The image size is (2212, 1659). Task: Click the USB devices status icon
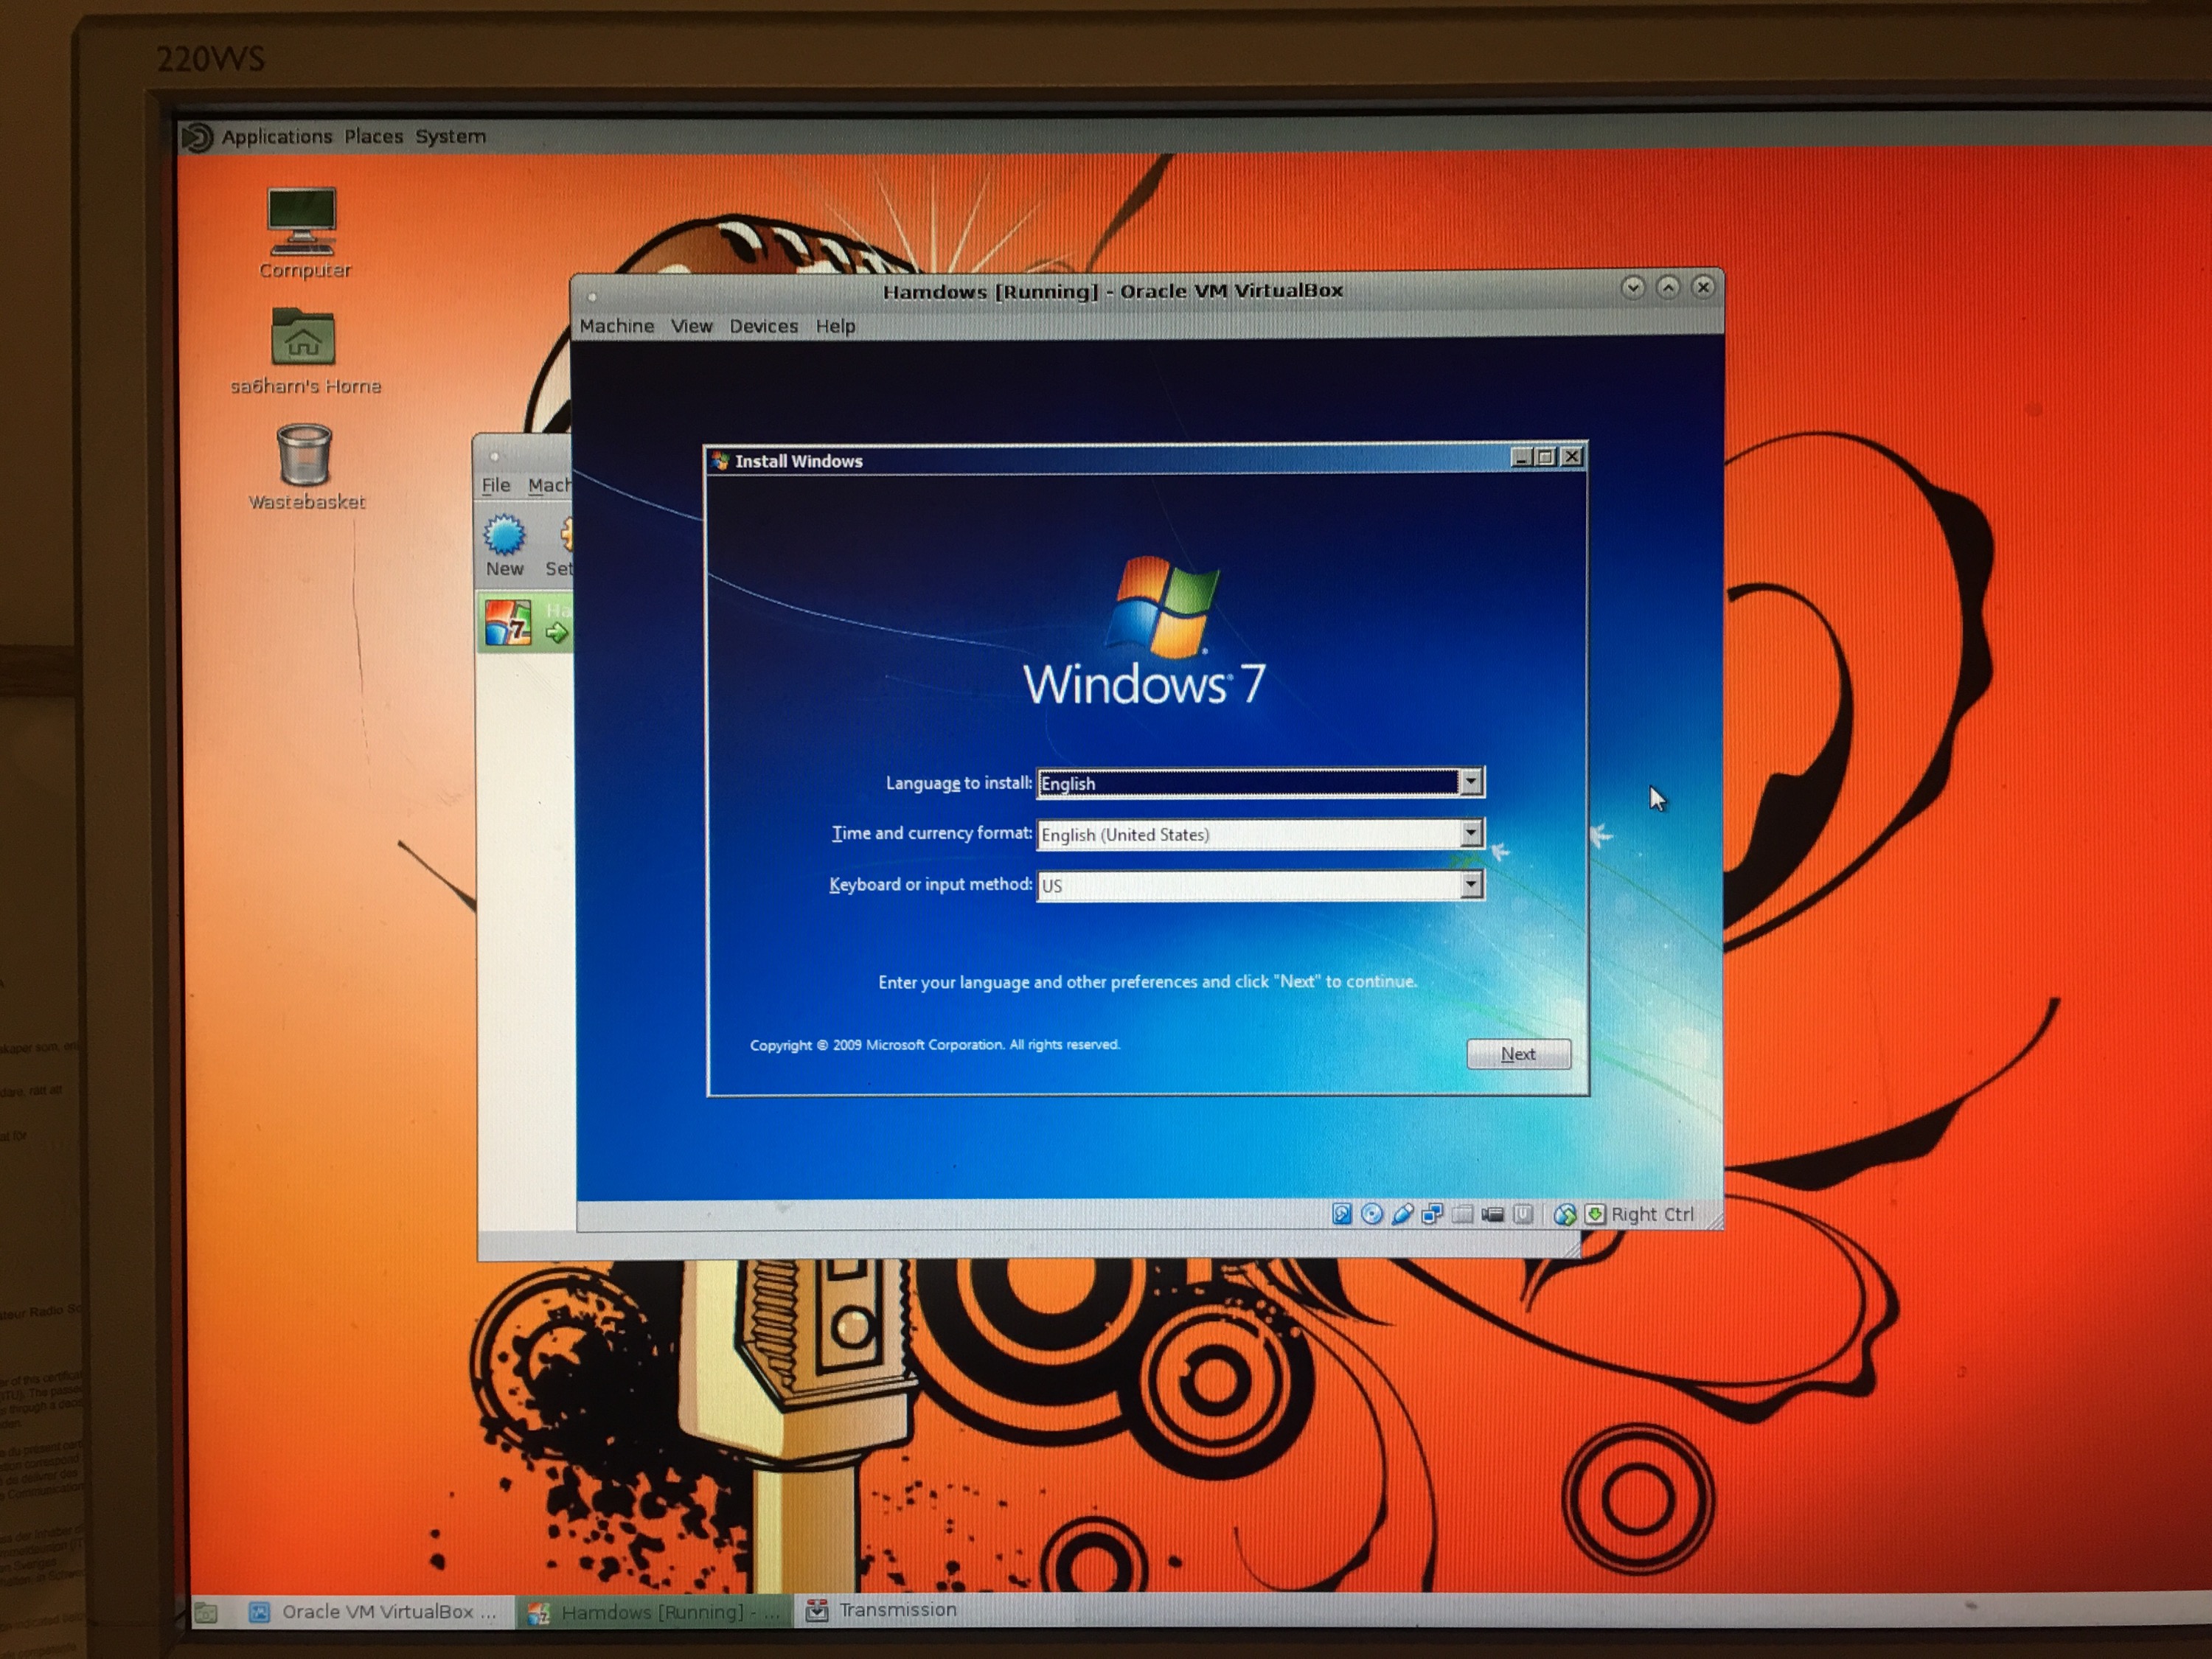pos(1402,1214)
